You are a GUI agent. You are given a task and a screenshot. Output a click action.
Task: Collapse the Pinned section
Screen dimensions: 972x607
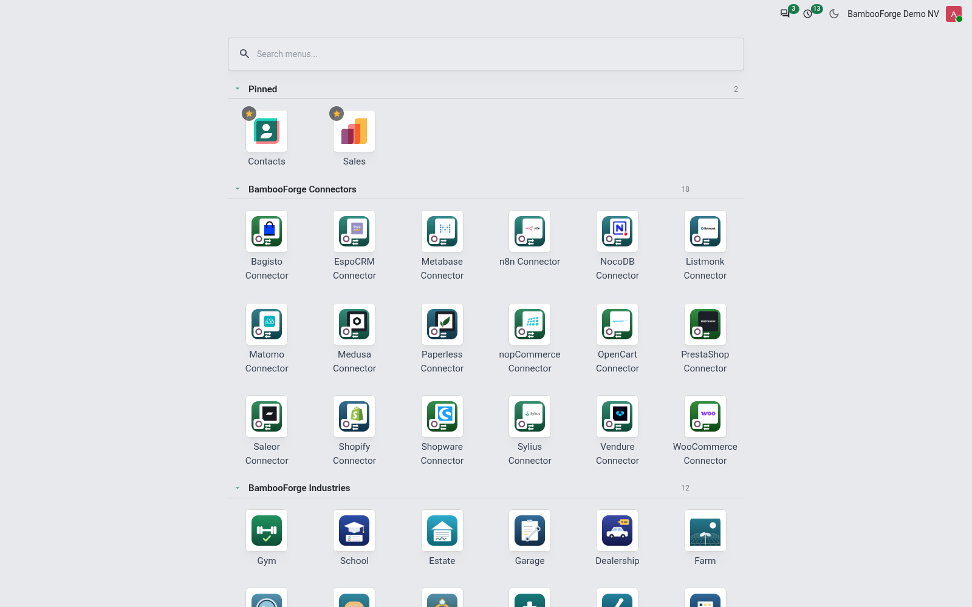coord(238,89)
